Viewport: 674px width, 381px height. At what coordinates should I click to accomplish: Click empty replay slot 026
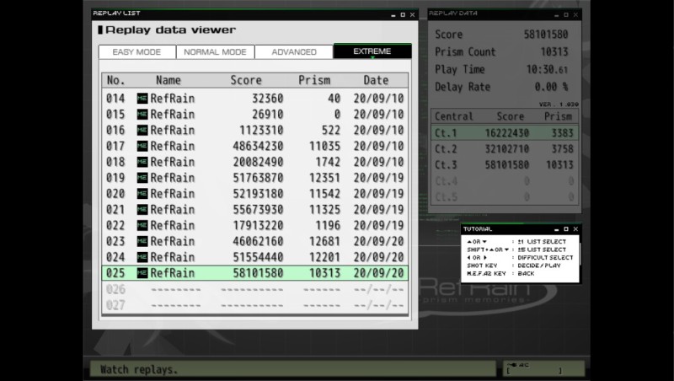pyautogui.click(x=255, y=289)
